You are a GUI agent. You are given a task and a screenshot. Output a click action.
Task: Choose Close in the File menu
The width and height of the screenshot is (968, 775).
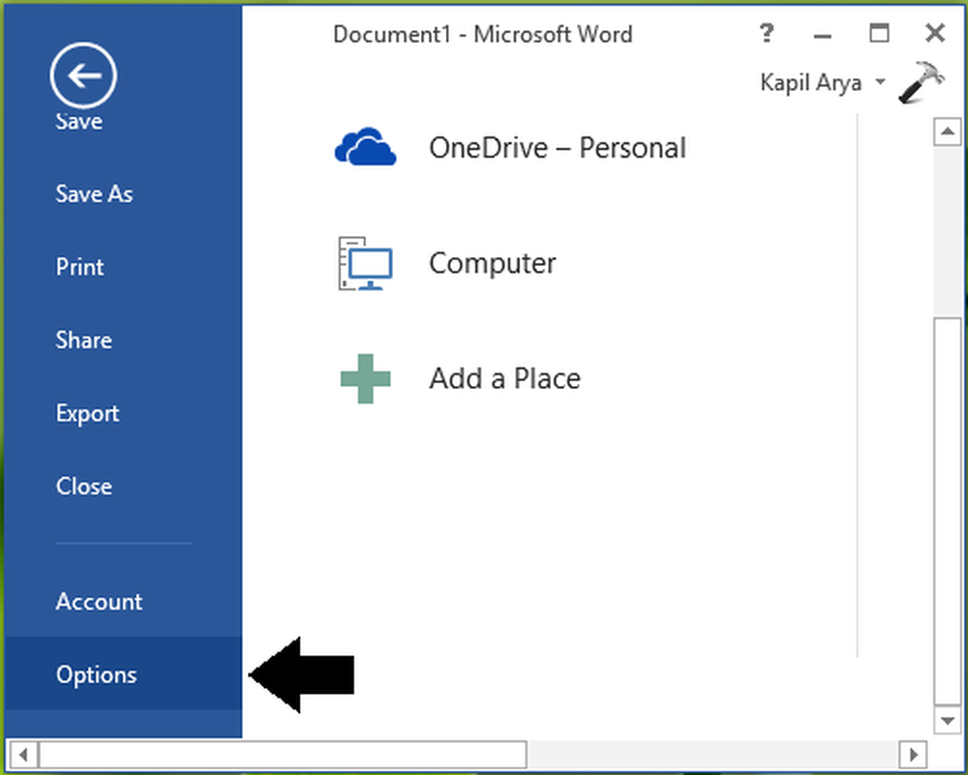(x=84, y=487)
